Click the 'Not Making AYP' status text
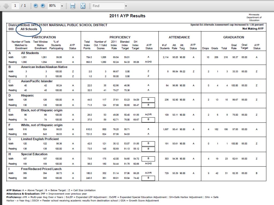274x205 pixels. click(x=253, y=29)
